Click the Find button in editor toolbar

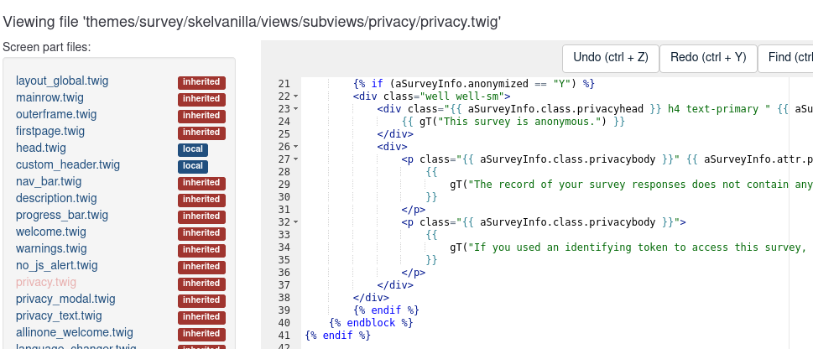(787, 58)
